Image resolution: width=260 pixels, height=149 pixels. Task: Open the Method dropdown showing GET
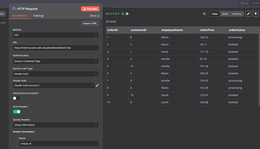pos(55,35)
